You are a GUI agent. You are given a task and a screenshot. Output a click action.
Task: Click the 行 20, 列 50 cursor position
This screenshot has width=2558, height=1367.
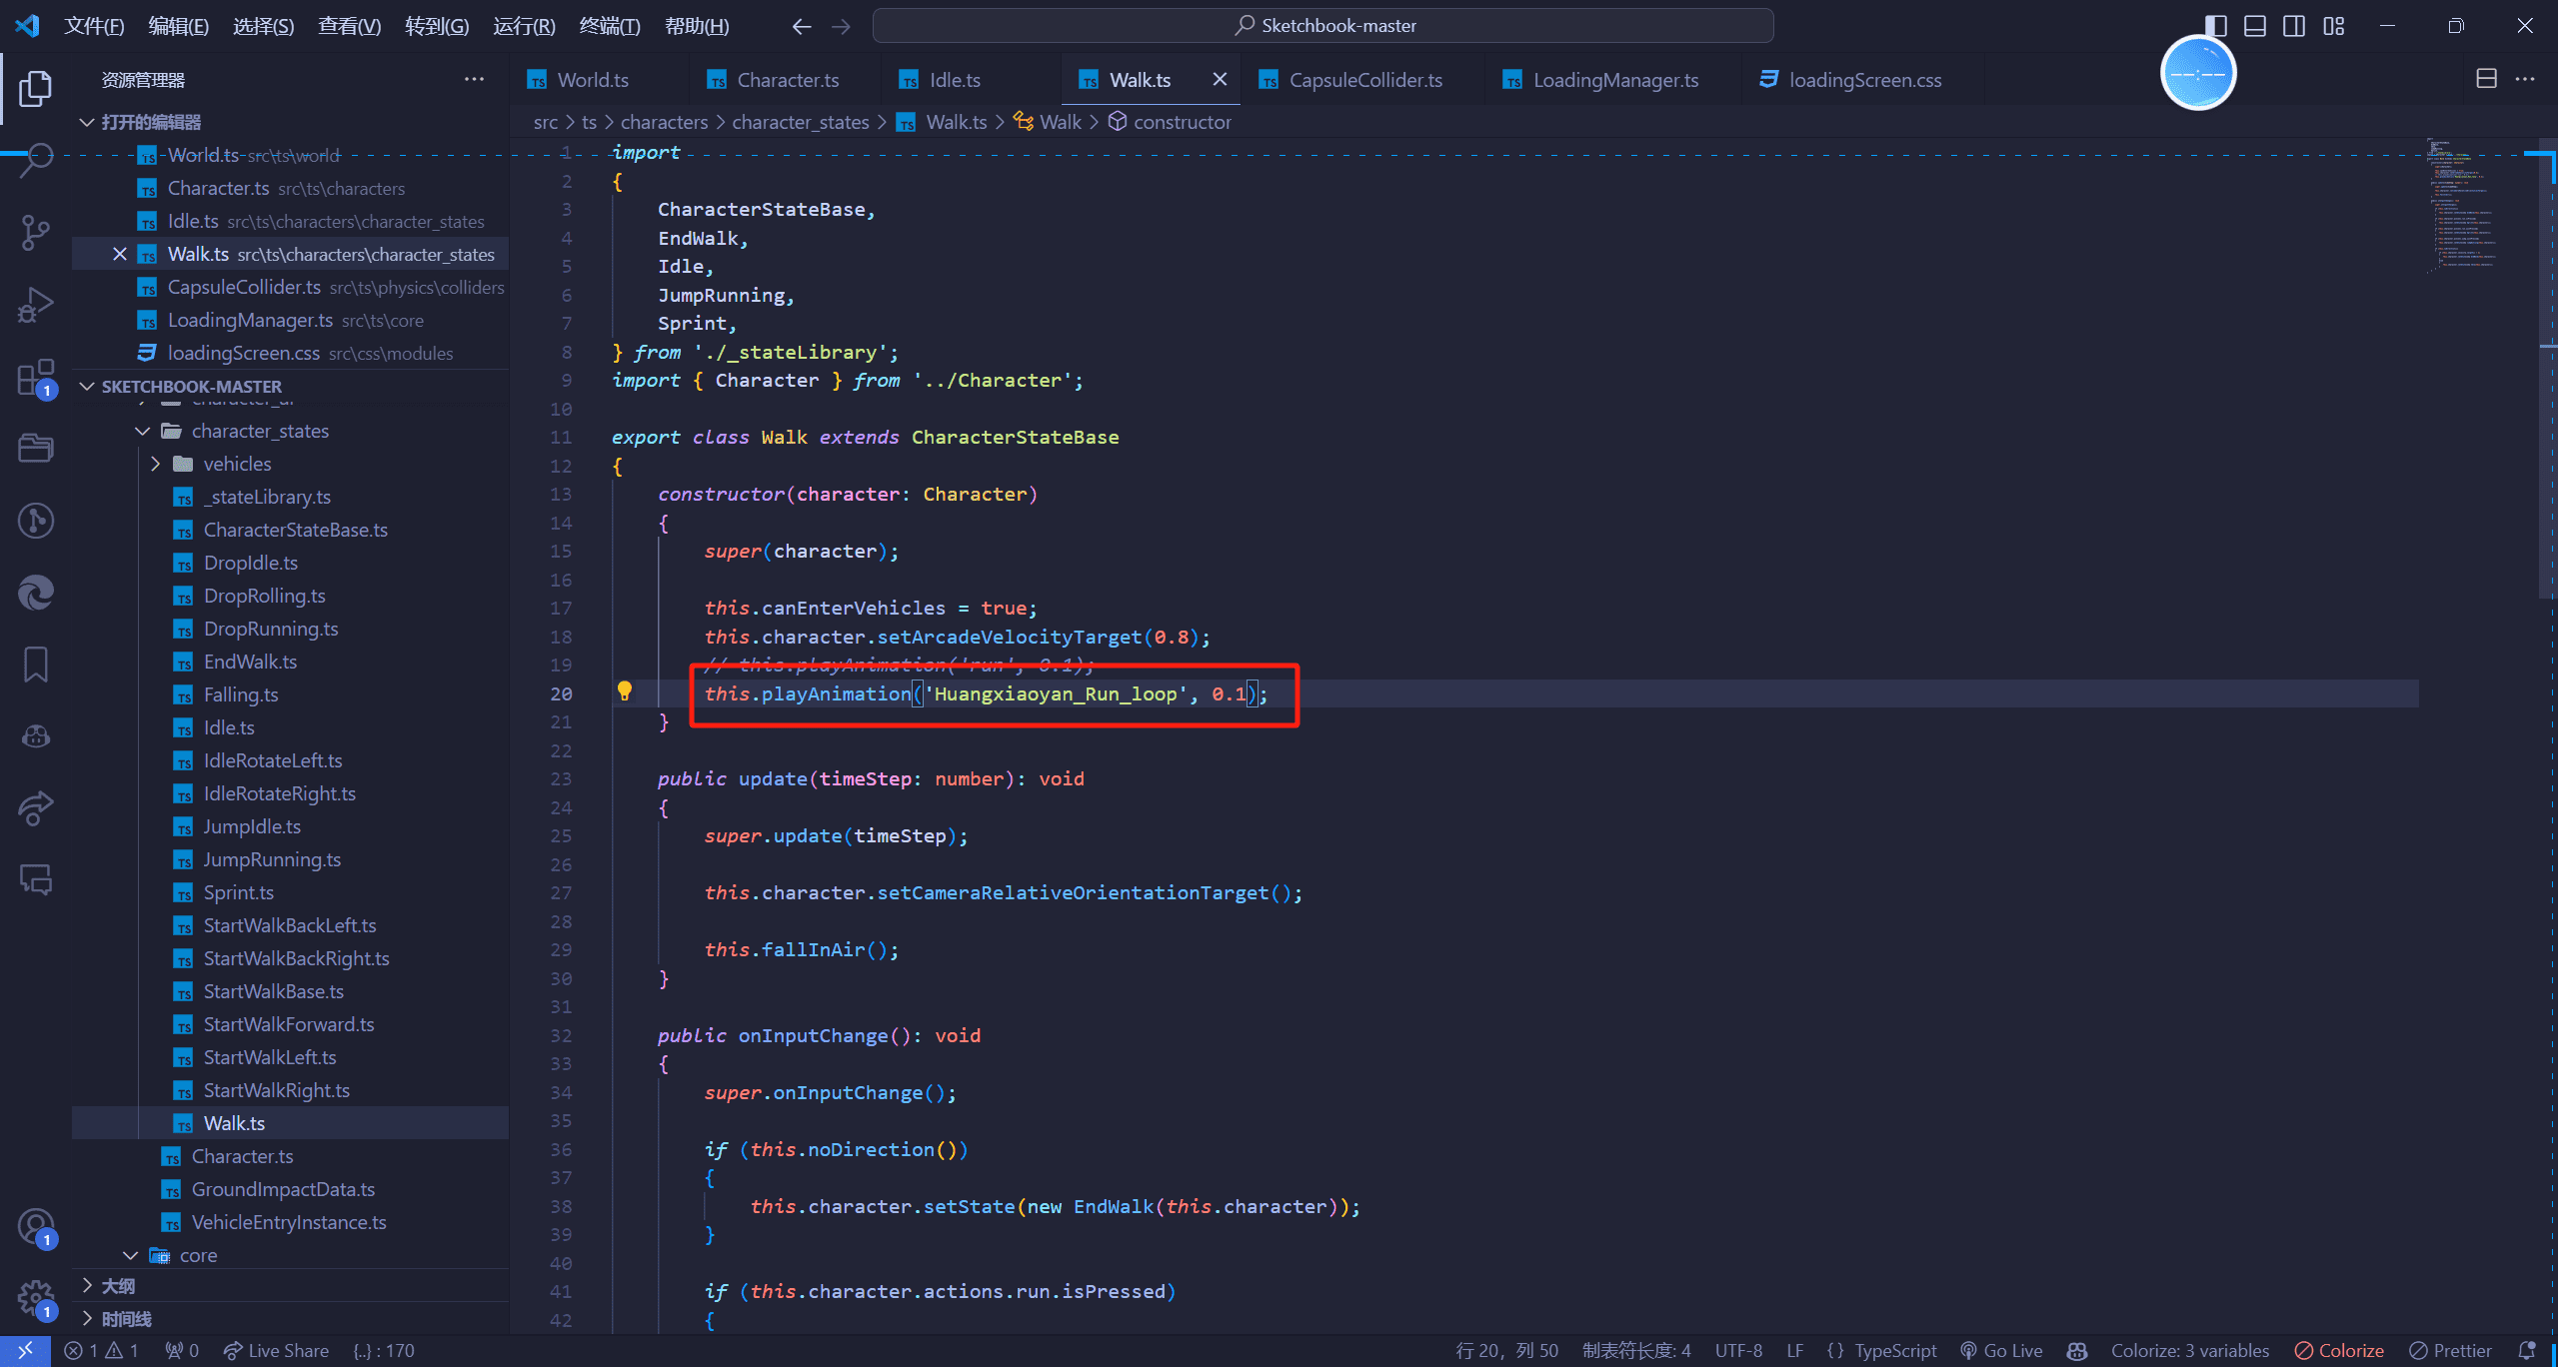pyautogui.click(x=1506, y=1350)
